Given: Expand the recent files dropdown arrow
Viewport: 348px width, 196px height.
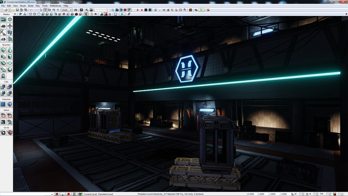Looking at the screenshot, I should click(x=10, y=10).
